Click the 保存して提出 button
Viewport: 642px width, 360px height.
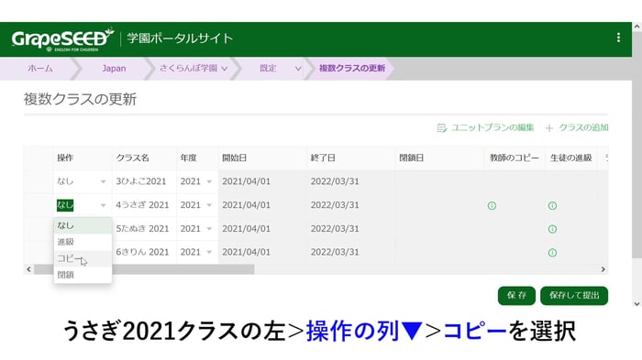[x=574, y=295]
